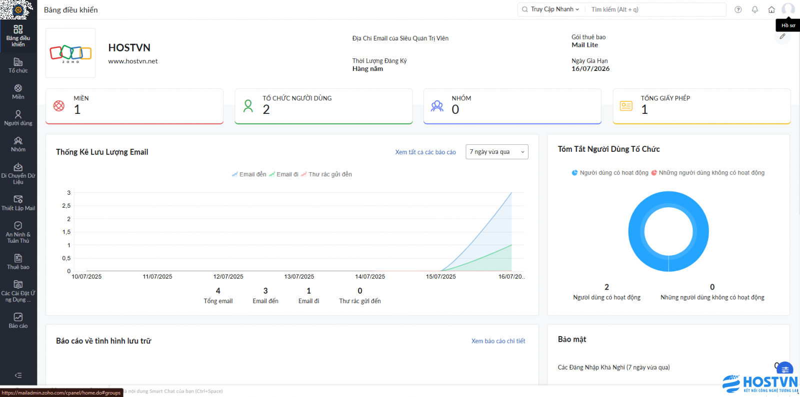The width and height of the screenshot is (800, 397).
Task: Click Xem tất cả các báo cáo link
Action: (425, 152)
